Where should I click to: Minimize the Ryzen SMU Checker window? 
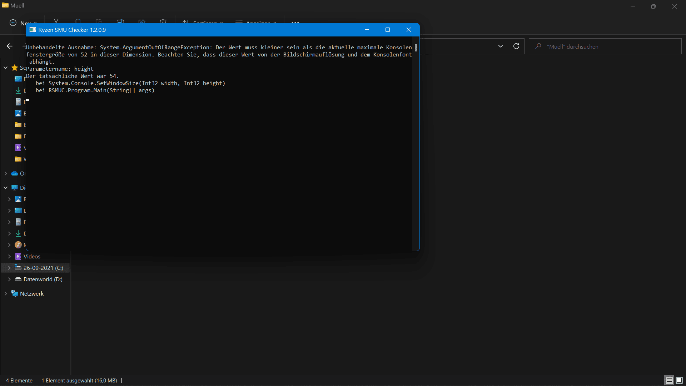[x=367, y=30]
